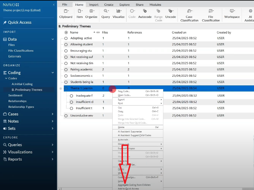254x190 pixels.
Task: Select the Unconducive env code circle
Action: coord(66,116)
